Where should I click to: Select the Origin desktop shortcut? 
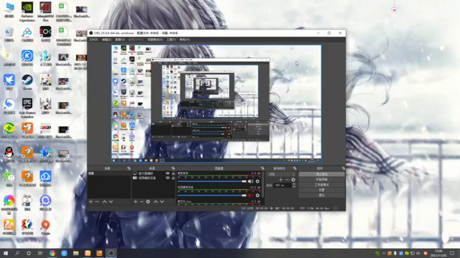pos(45,227)
